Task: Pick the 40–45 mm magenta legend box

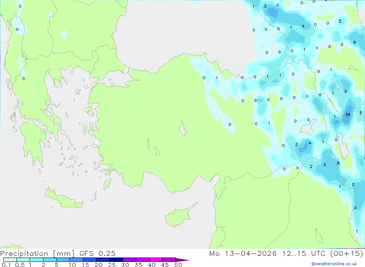Action: tap(156, 260)
